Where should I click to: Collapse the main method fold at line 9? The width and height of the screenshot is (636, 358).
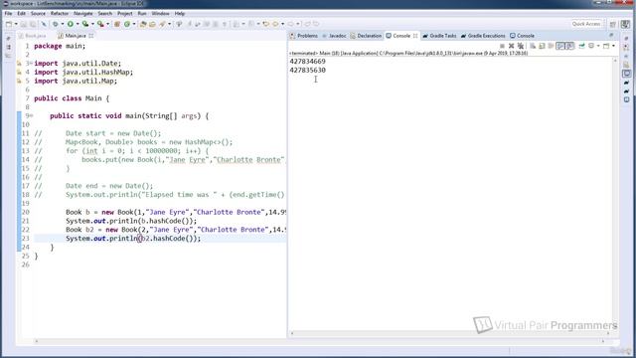point(32,116)
